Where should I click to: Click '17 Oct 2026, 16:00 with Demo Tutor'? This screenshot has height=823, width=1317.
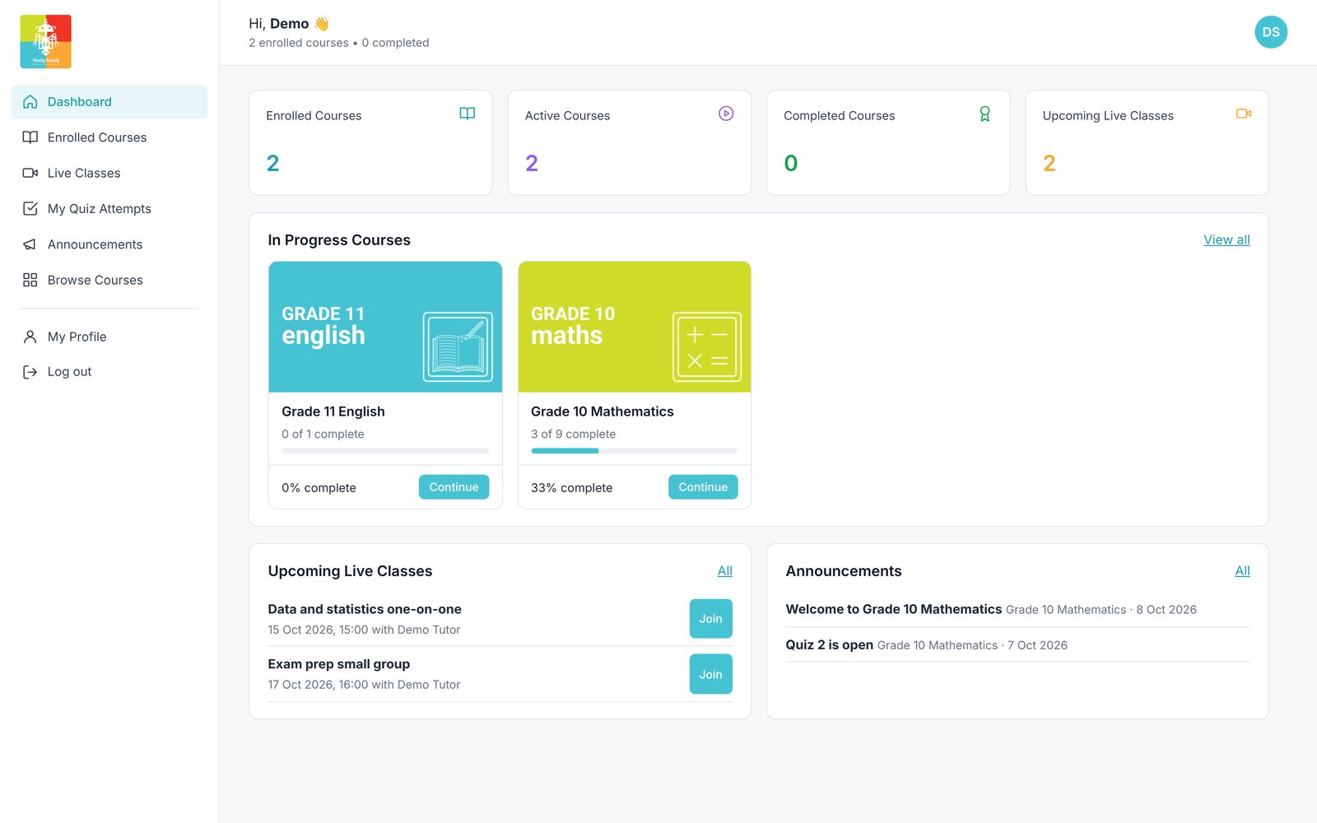pyautogui.click(x=364, y=685)
